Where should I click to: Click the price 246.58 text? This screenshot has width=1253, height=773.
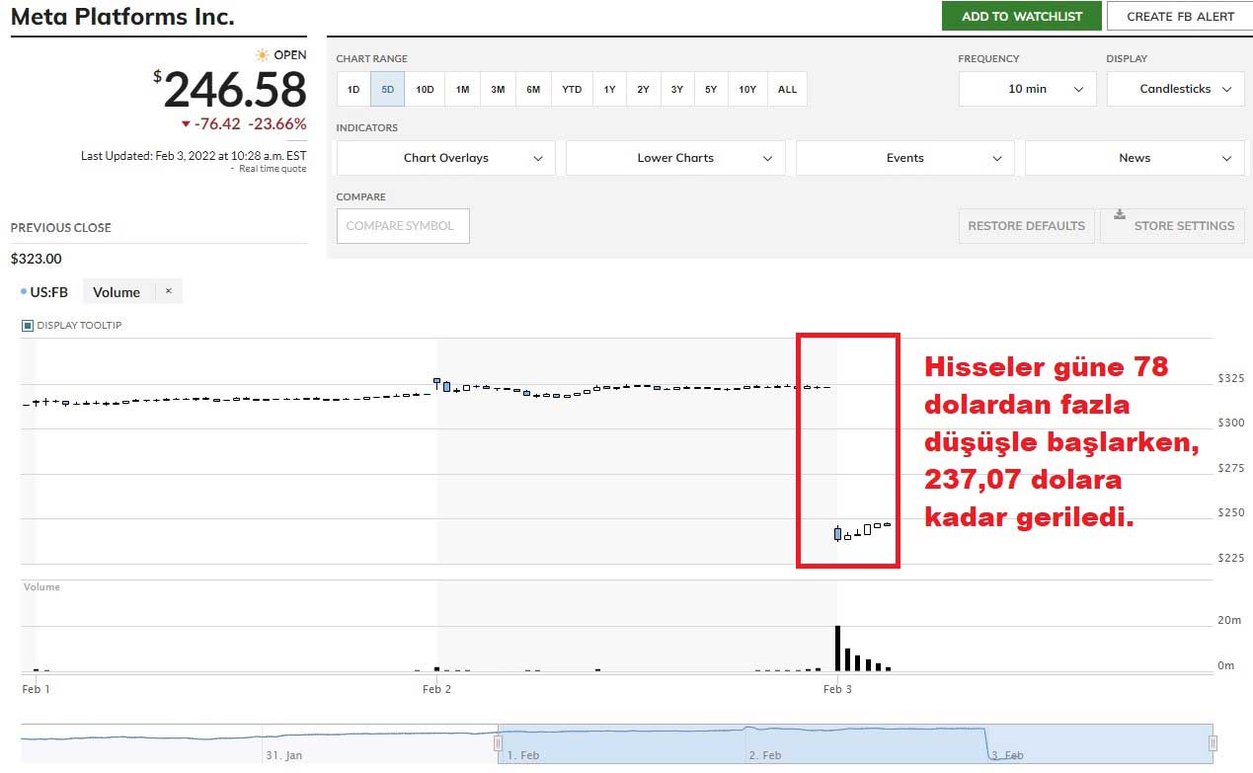[x=235, y=90]
